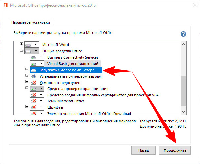Choose Запускать с моего компьютера option

(x=66, y=70)
